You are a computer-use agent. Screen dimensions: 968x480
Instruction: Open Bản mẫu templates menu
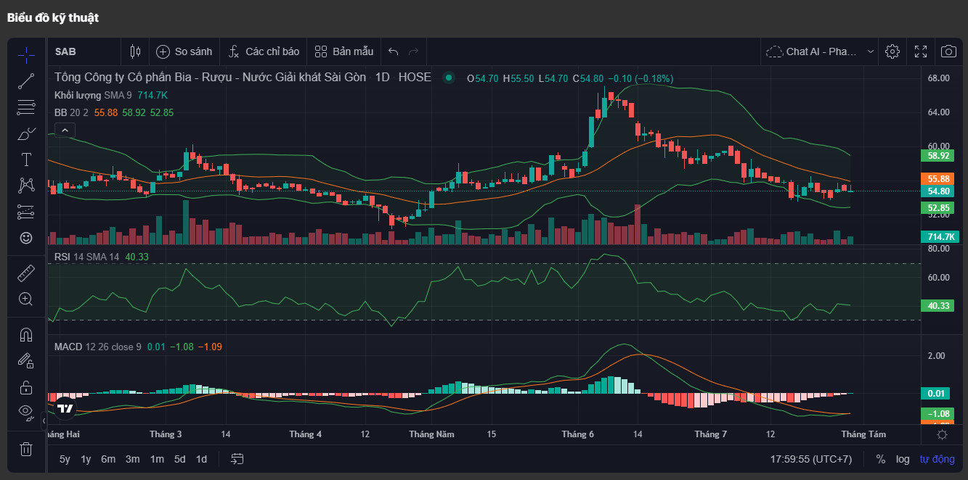pos(344,51)
